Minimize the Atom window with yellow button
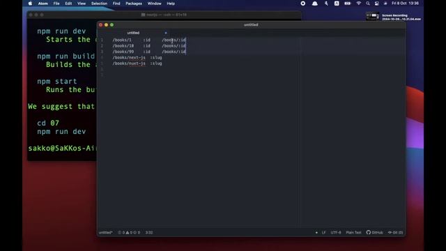446x251 pixels. click(106, 25)
